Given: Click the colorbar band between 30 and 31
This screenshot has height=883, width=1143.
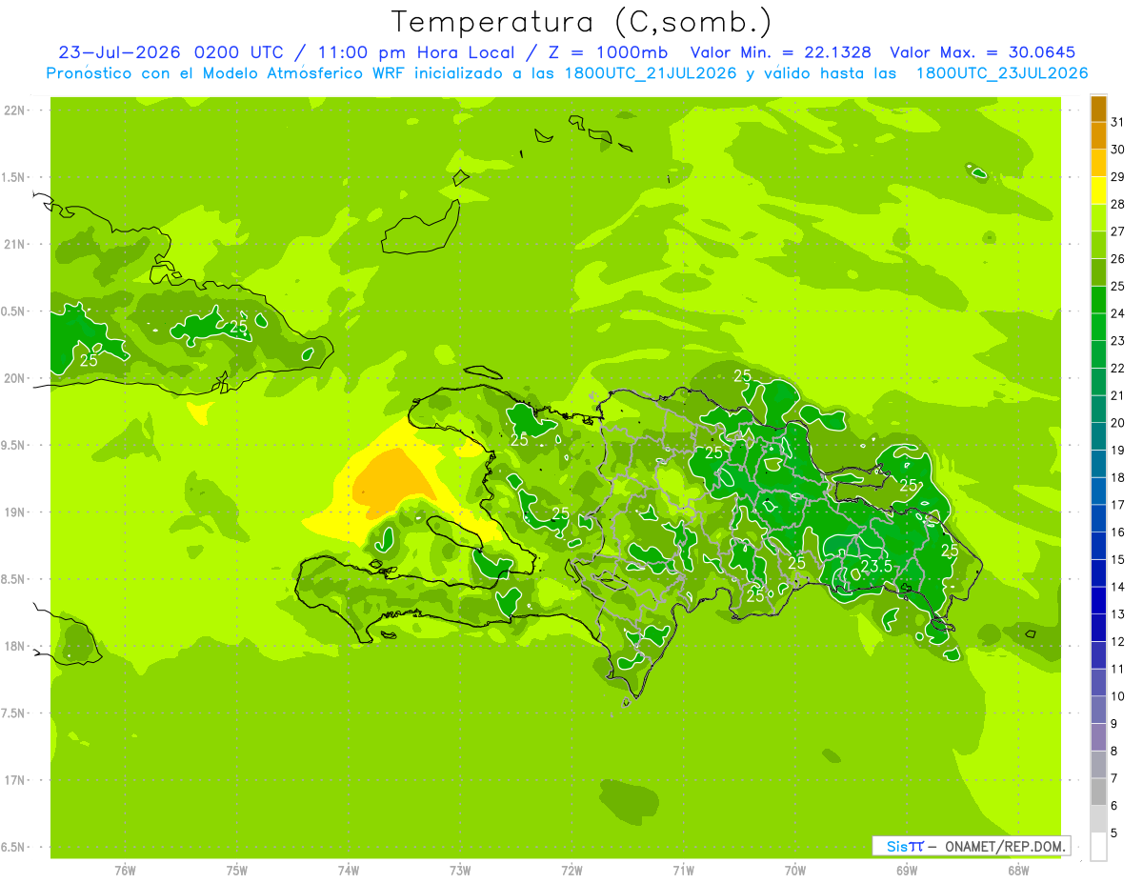Looking at the screenshot, I should (1098, 135).
